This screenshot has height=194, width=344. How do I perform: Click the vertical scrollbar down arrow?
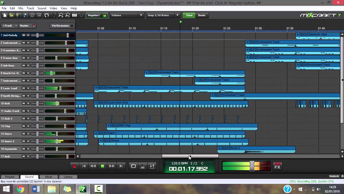(342, 152)
